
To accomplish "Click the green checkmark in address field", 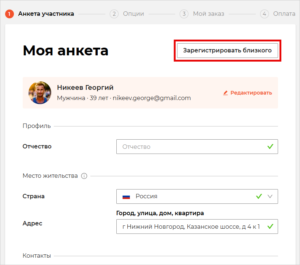I will (270, 227).
